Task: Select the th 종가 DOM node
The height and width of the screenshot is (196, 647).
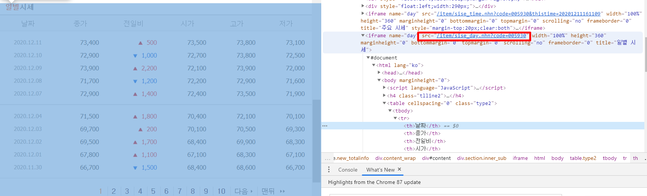Action: (x=422, y=133)
